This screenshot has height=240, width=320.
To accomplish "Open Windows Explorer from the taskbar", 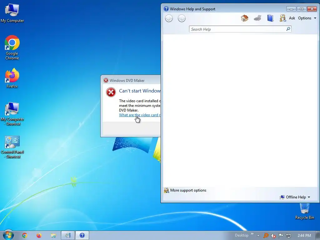I will (53, 236).
